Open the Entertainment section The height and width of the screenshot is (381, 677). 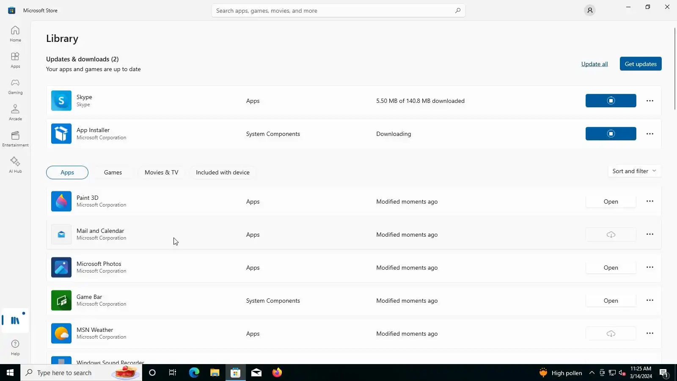pyautogui.click(x=15, y=139)
